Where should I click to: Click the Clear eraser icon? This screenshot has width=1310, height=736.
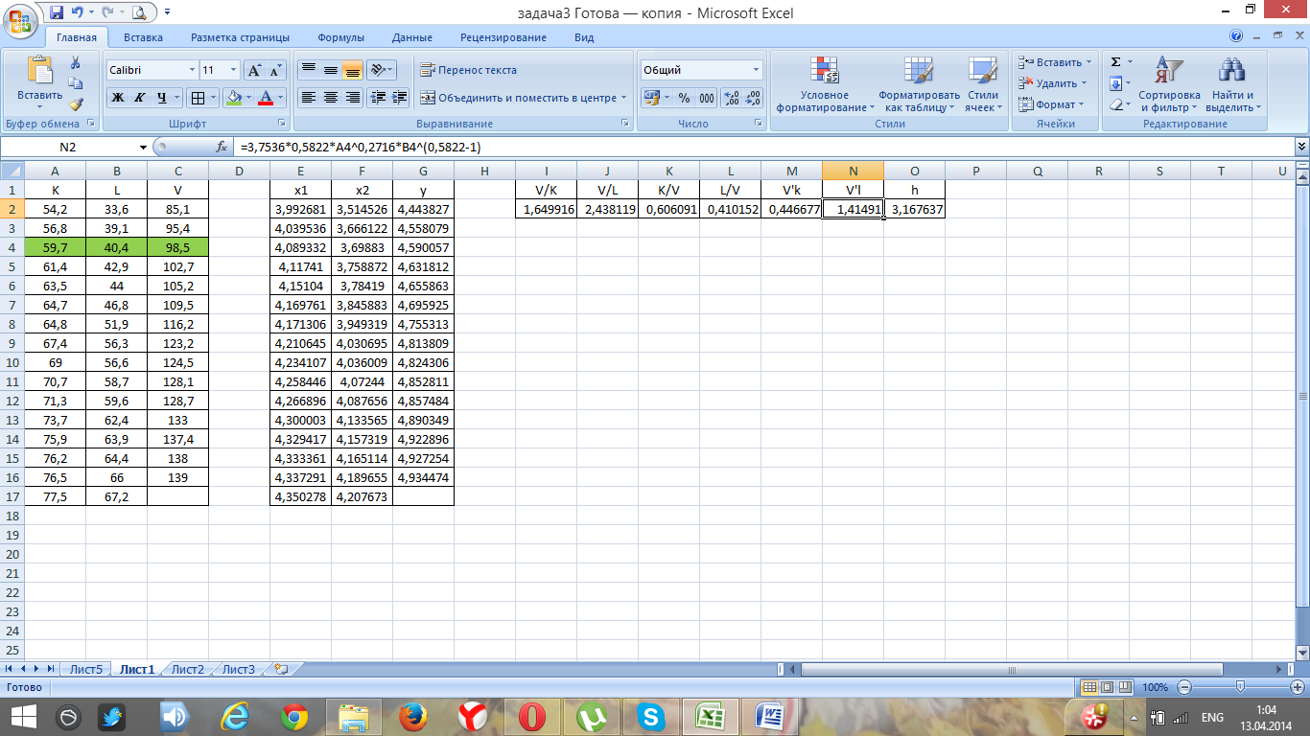[1115, 104]
